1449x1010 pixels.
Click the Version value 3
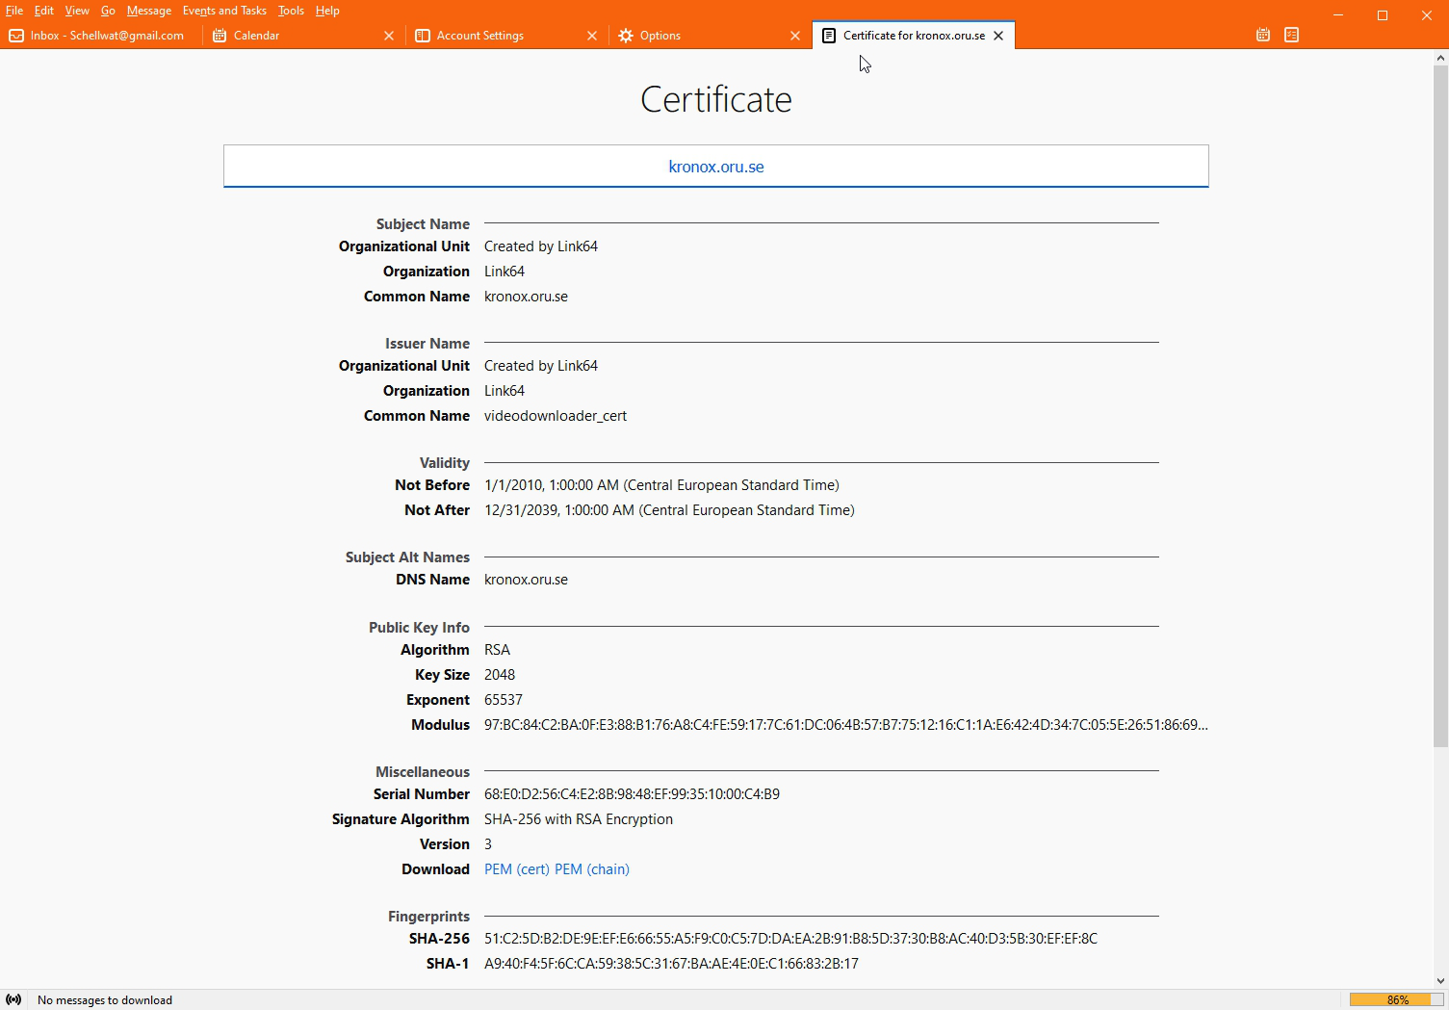point(488,844)
